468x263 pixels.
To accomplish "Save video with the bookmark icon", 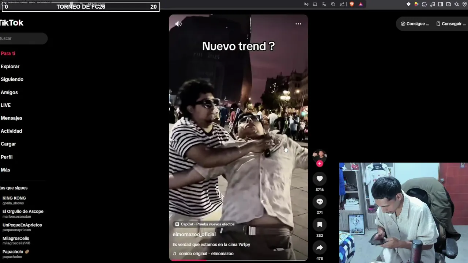I will [320, 225].
